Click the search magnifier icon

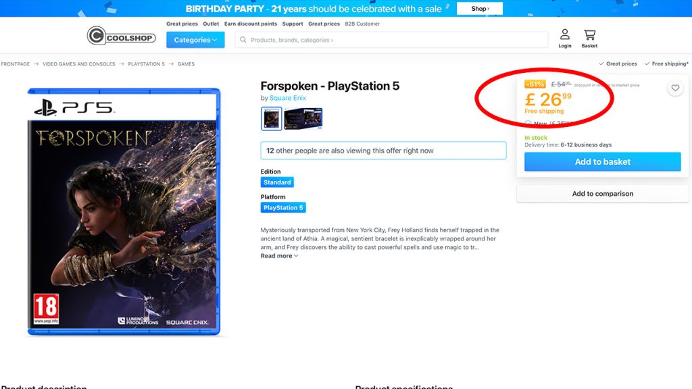(x=243, y=40)
